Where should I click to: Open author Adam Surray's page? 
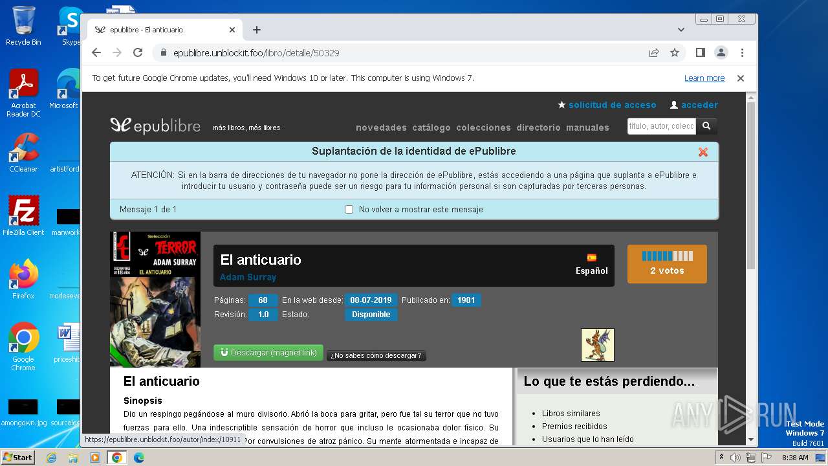click(248, 277)
